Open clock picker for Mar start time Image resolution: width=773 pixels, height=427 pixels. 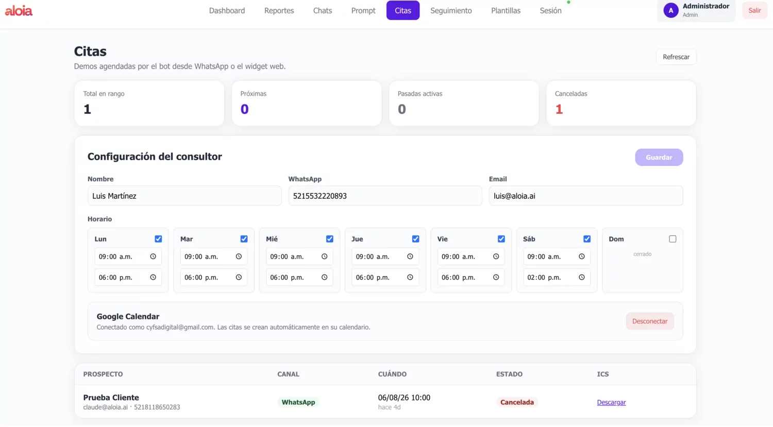(239, 257)
